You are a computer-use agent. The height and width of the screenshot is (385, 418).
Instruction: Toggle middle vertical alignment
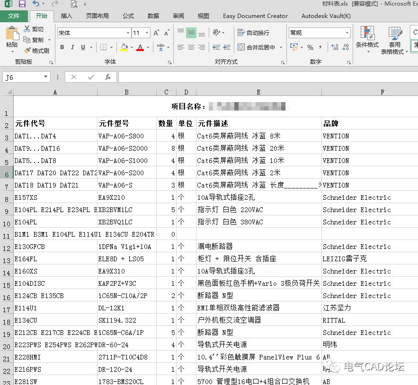pyautogui.click(x=191, y=33)
